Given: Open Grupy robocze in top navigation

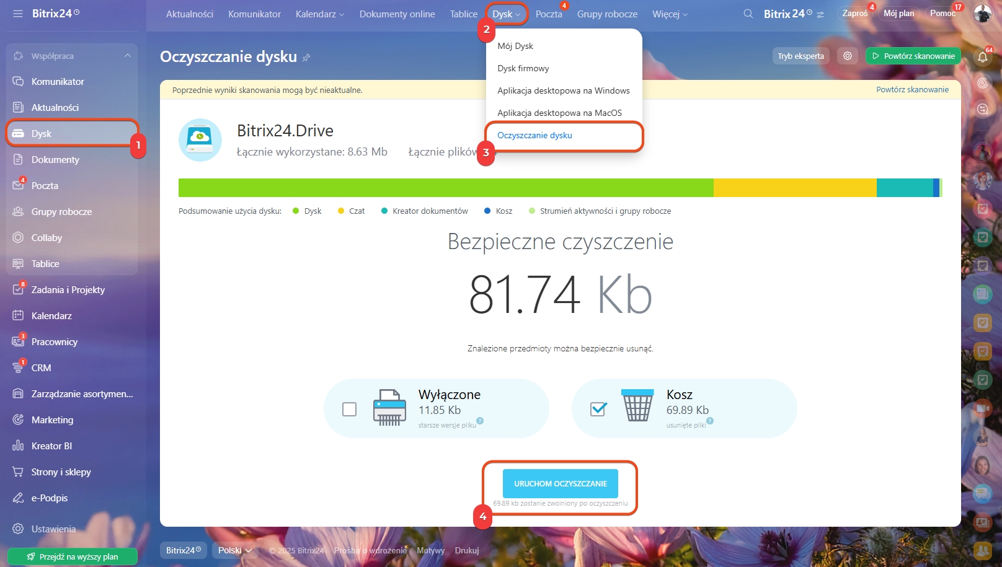Looking at the screenshot, I should pos(607,14).
